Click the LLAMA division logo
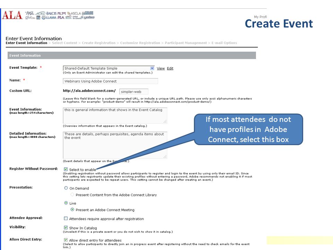 [49, 18]
